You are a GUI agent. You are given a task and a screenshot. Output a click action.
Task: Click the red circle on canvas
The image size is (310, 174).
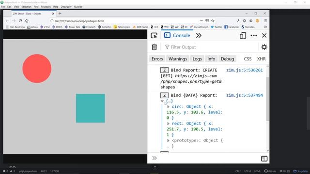[37, 69]
